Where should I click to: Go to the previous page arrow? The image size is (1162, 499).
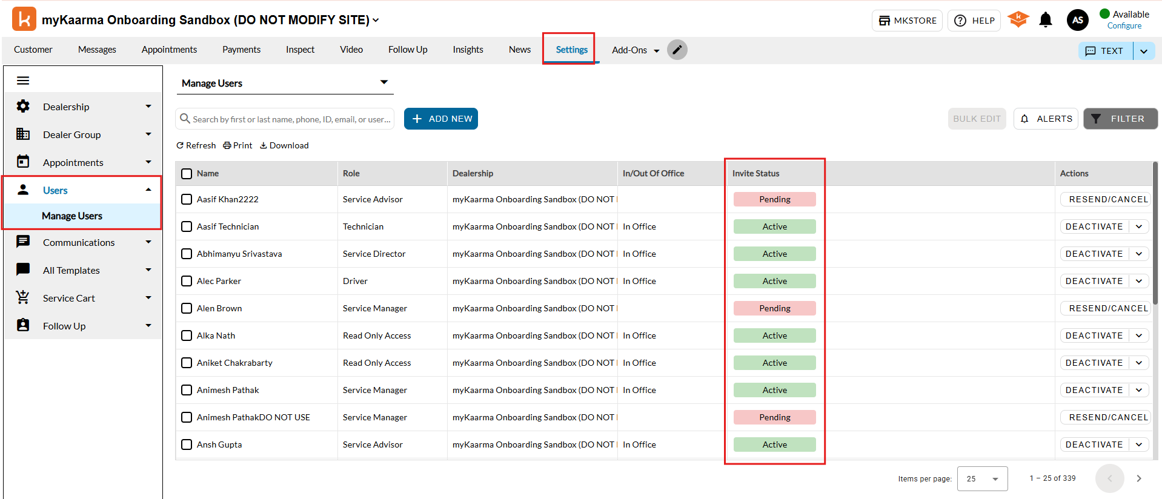pyautogui.click(x=1110, y=478)
